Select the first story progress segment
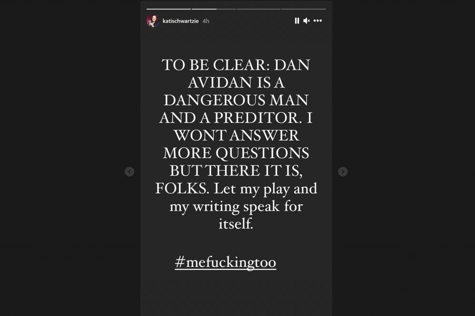Viewport: 475px width, 316px height. 169,9
